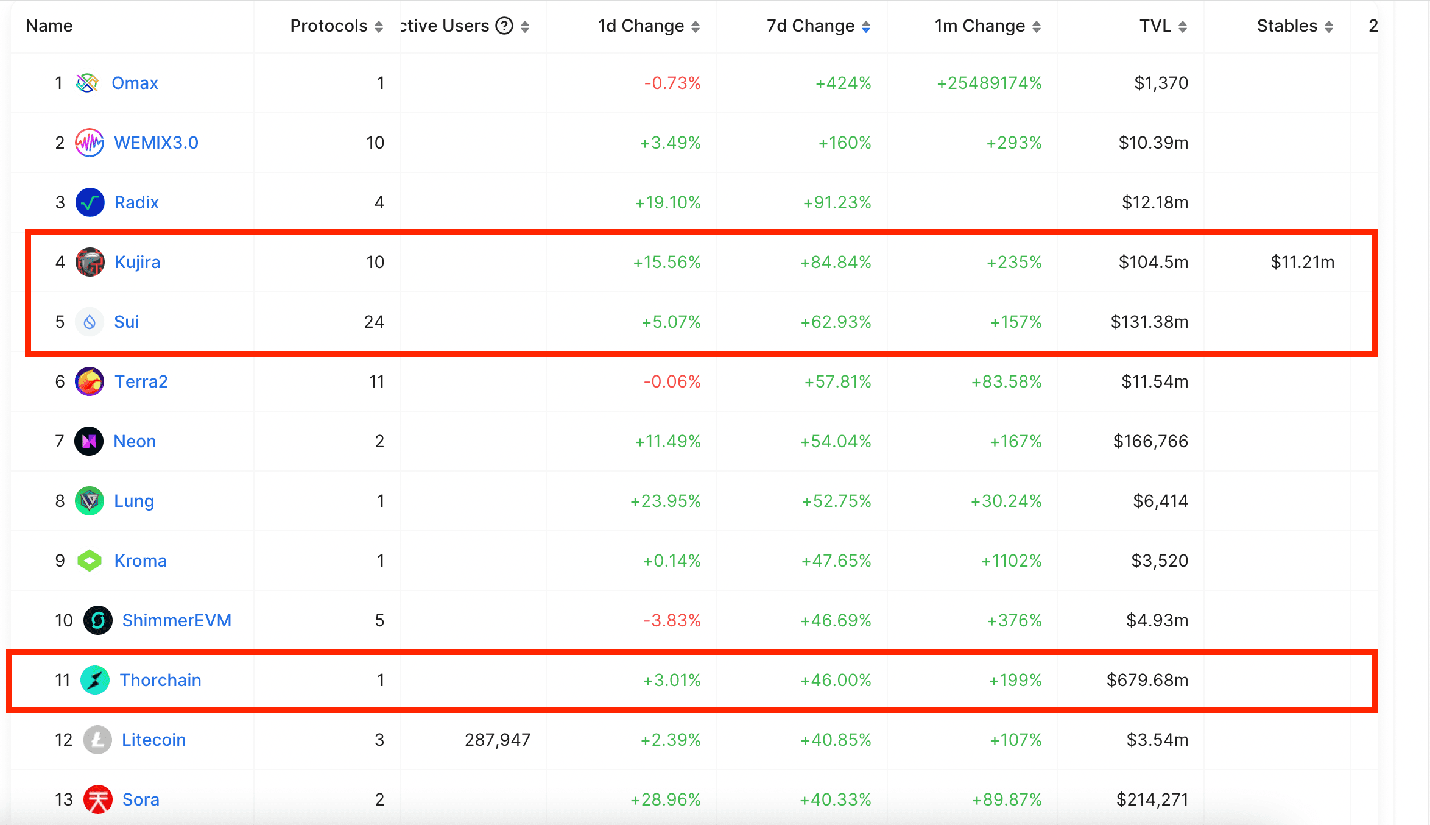The width and height of the screenshot is (1430, 825).
Task: Click the Thorchain lightning logo icon
Action: click(x=95, y=680)
